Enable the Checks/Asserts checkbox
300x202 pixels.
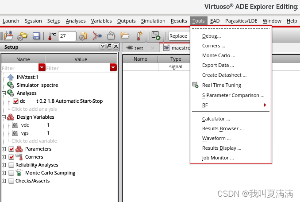12,181
